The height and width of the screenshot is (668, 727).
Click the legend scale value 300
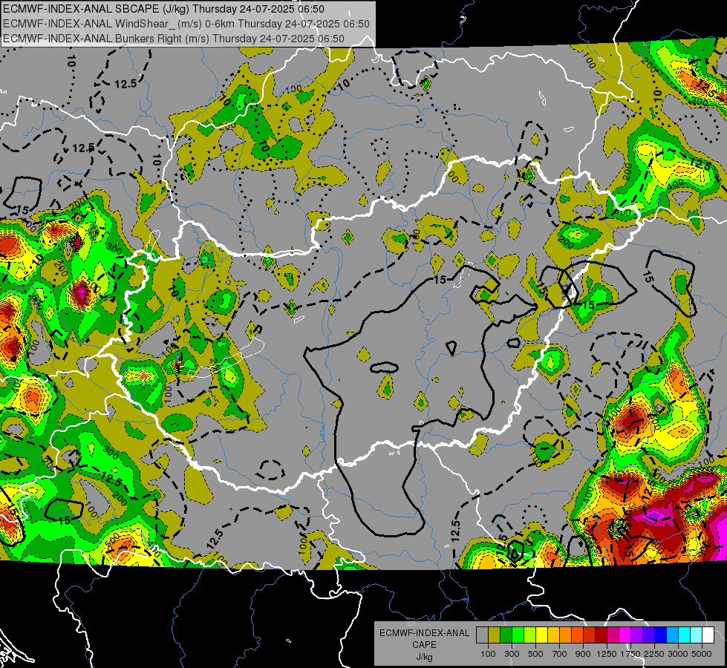[x=512, y=654]
